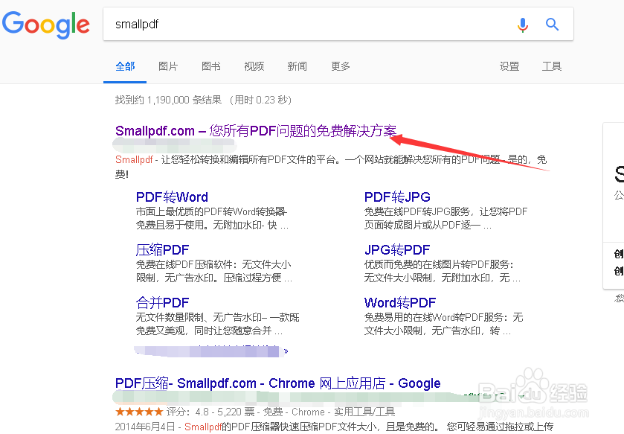Click the 评分: 4.8 - 5,220 票 text
624x434 pixels.
(x=210, y=412)
